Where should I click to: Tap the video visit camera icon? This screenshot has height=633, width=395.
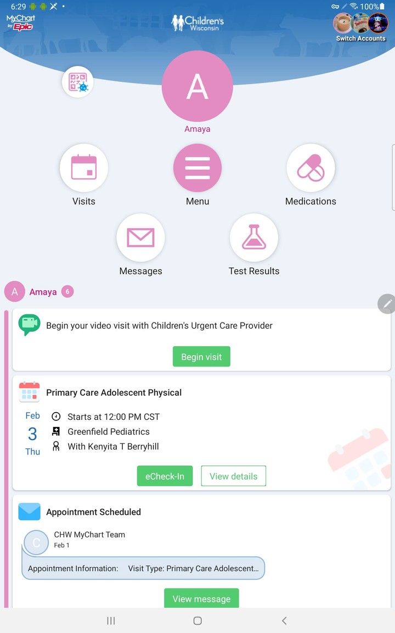30,325
